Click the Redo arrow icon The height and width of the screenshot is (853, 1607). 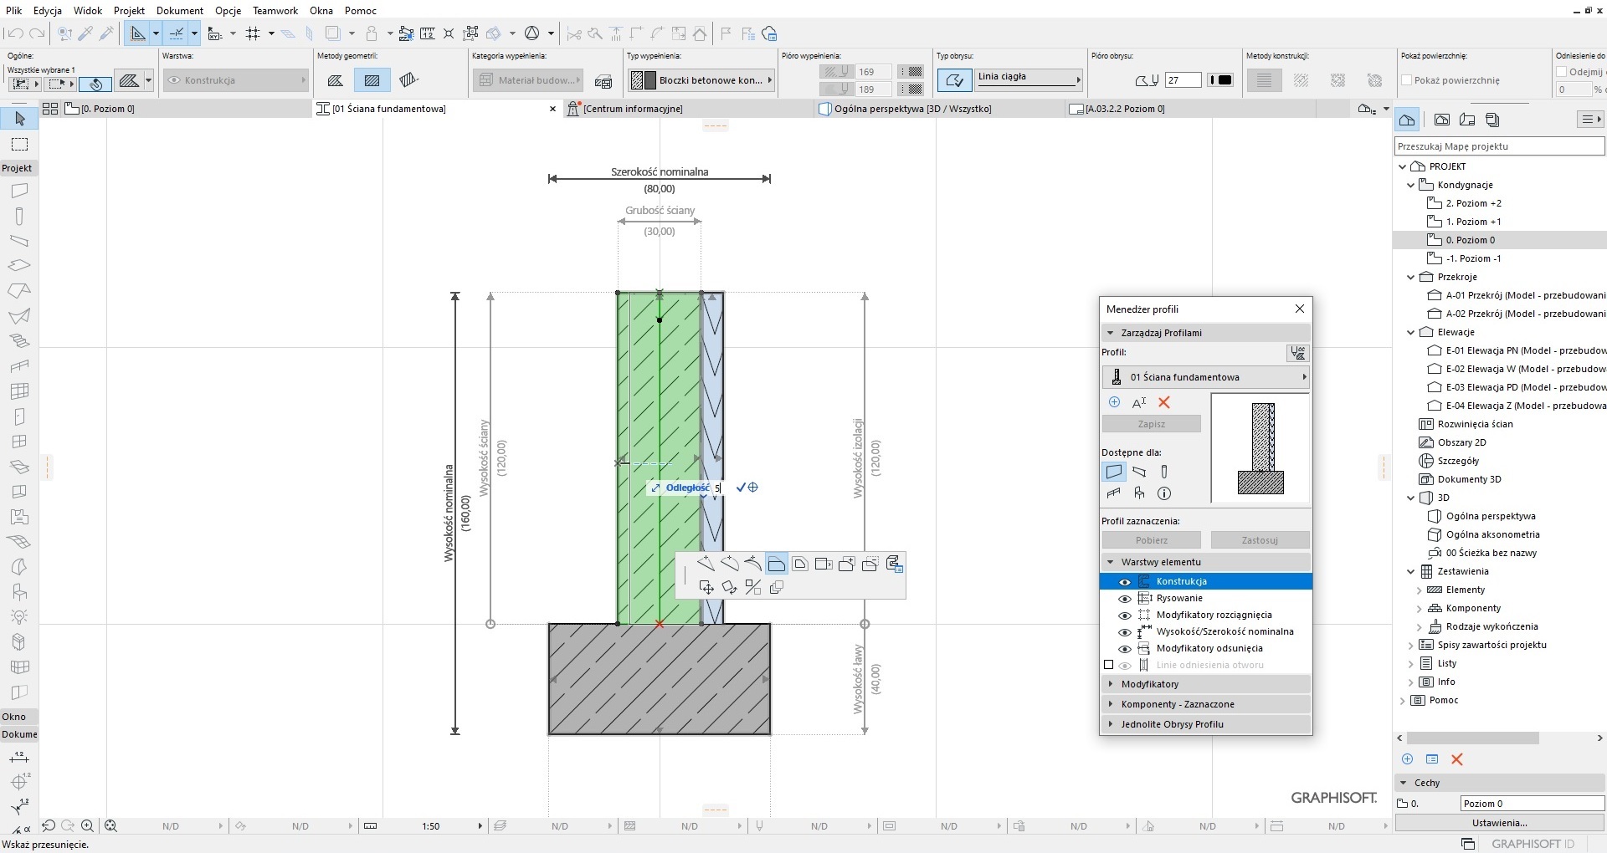(x=37, y=33)
